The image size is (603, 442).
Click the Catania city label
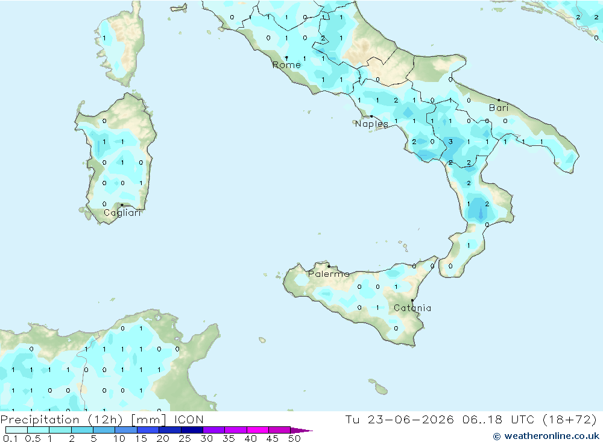click(x=412, y=308)
